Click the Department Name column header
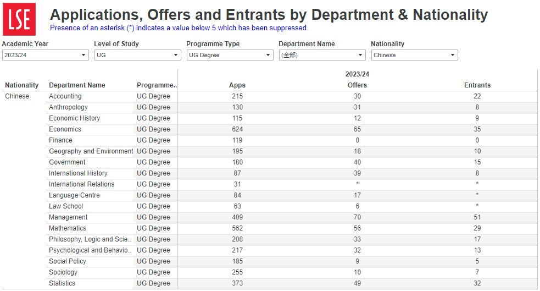 77,85
